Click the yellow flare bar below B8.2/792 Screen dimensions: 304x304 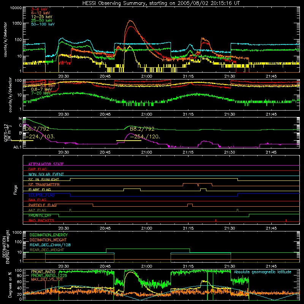pos(129,141)
